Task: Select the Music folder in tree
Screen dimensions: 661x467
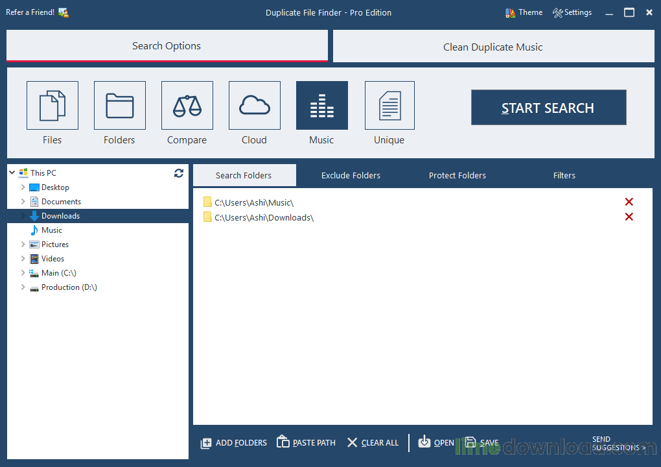Action: pyautogui.click(x=52, y=230)
